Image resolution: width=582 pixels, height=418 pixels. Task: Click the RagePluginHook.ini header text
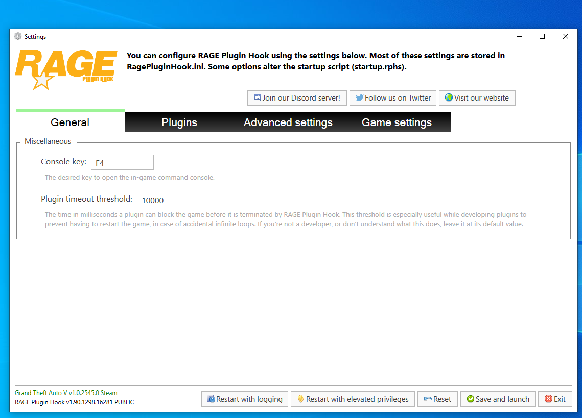tap(315, 61)
